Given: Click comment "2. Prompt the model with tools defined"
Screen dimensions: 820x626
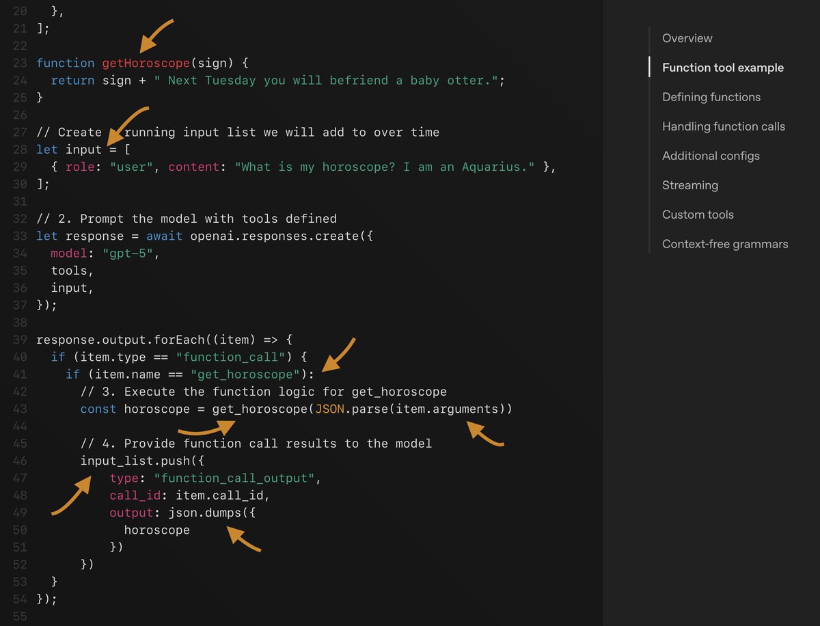Looking at the screenshot, I should click(x=187, y=219).
